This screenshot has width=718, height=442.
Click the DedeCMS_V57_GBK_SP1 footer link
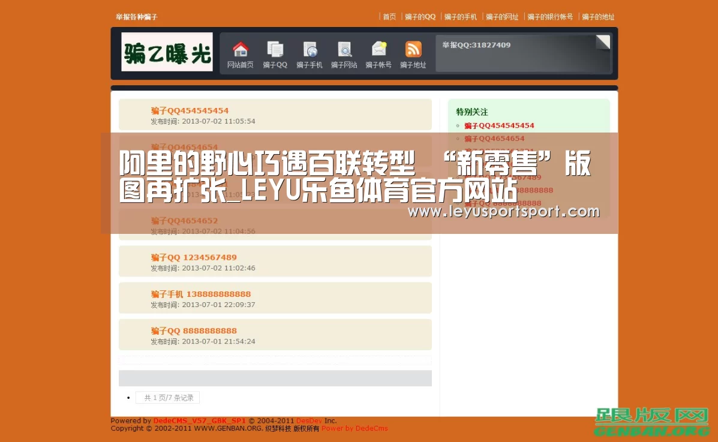pyautogui.click(x=199, y=420)
